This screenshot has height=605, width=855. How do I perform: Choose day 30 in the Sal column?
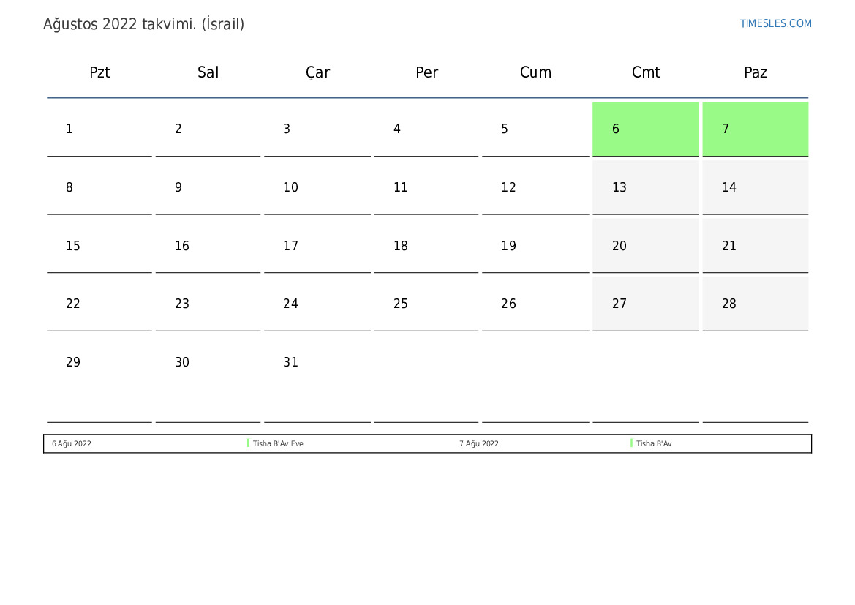[x=208, y=377]
